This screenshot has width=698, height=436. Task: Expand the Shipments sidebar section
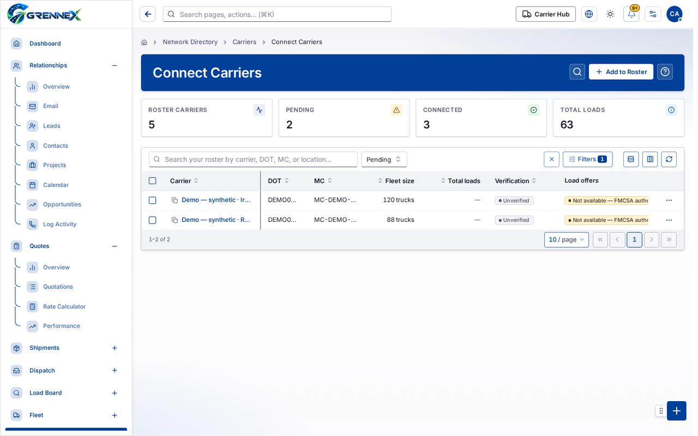115,348
